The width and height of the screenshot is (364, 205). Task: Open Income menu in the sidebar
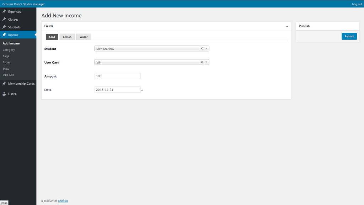coord(18,35)
